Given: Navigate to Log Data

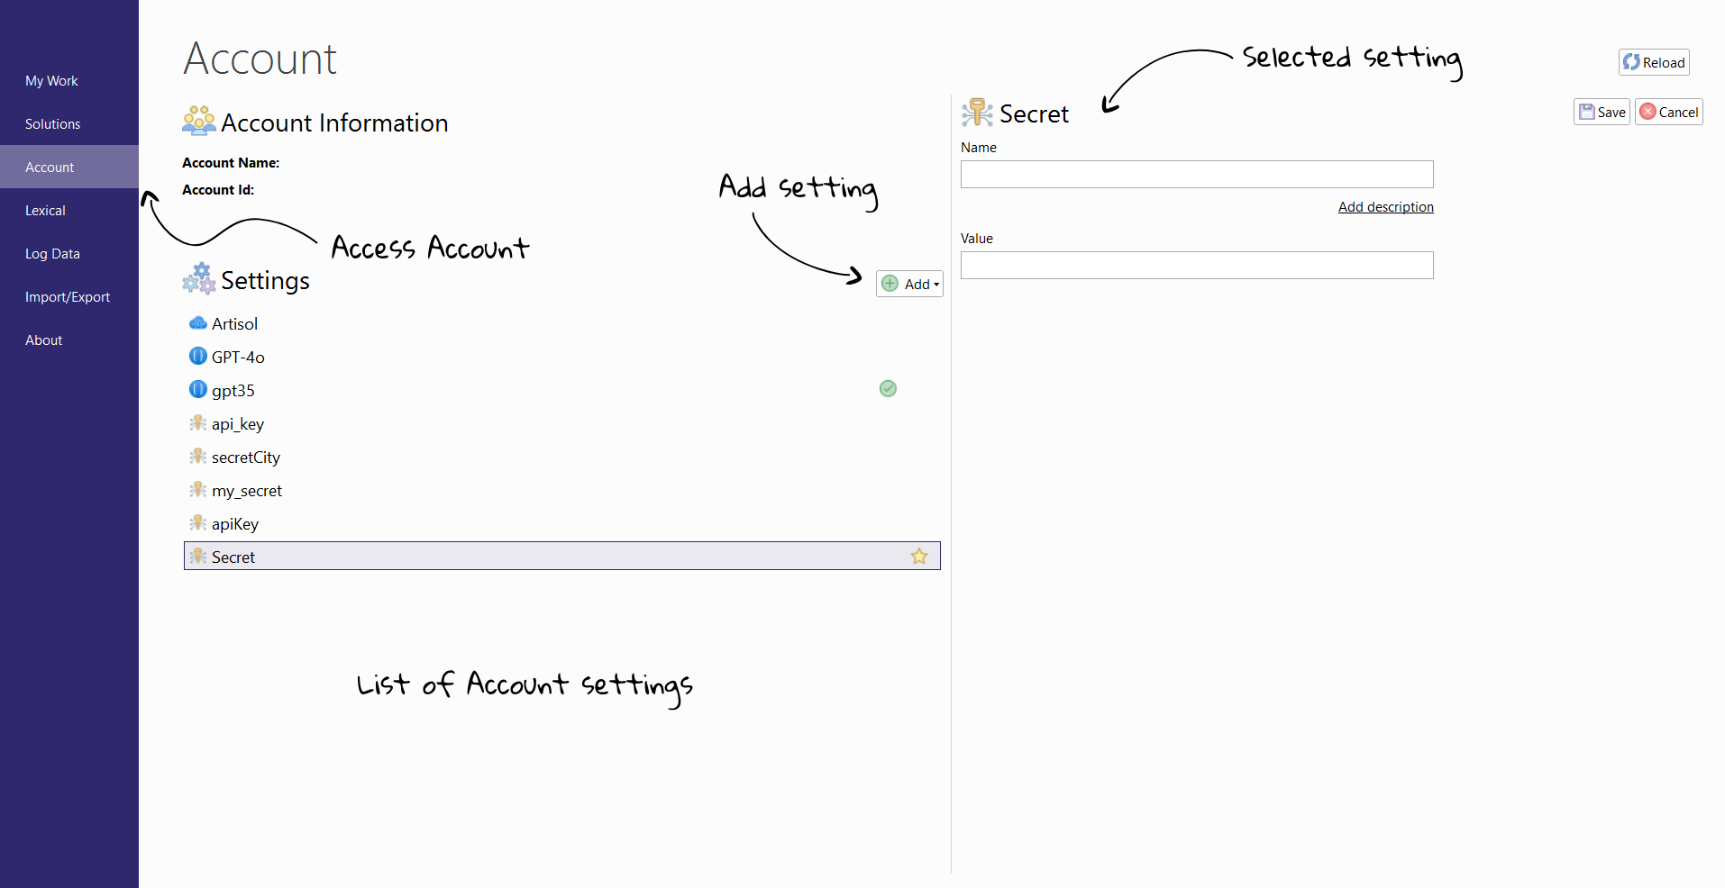Looking at the screenshot, I should [x=52, y=253].
